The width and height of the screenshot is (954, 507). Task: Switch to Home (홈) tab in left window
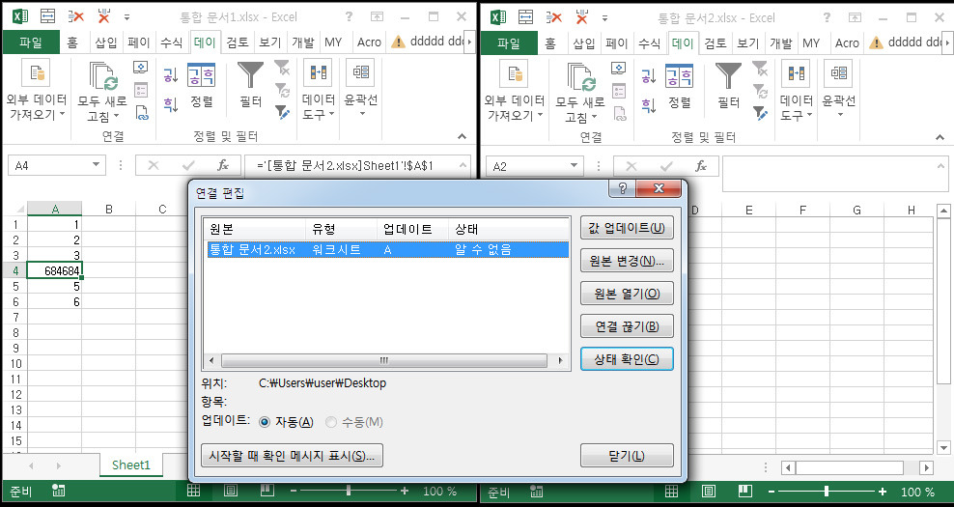pyautogui.click(x=73, y=42)
